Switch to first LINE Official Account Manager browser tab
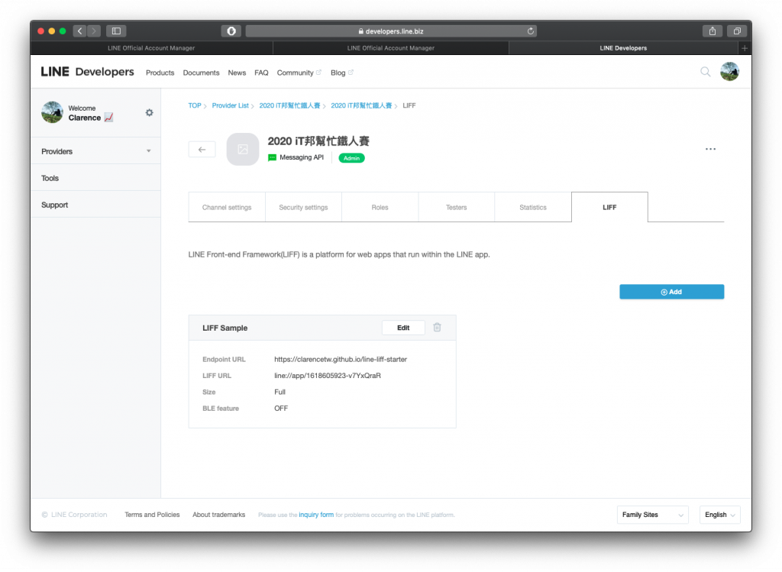 [x=152, y=48]
